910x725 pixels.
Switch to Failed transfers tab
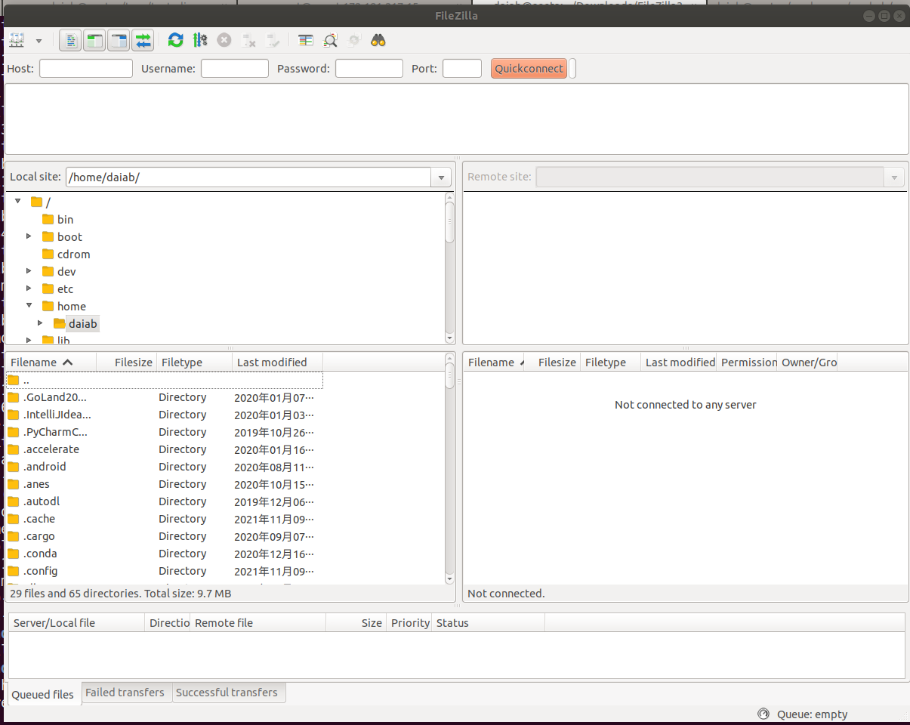[125, 693]
